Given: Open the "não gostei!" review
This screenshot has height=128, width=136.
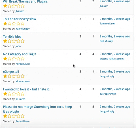Looking at the screenshot, I should pos(11,72).
